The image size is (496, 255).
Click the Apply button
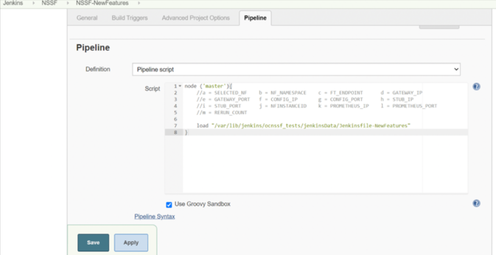[131, 243]
